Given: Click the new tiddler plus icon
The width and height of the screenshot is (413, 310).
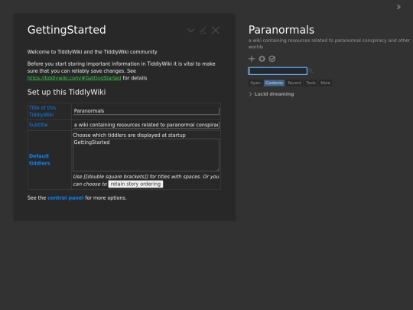Looking at the screenshot, I should click(252, 59).
